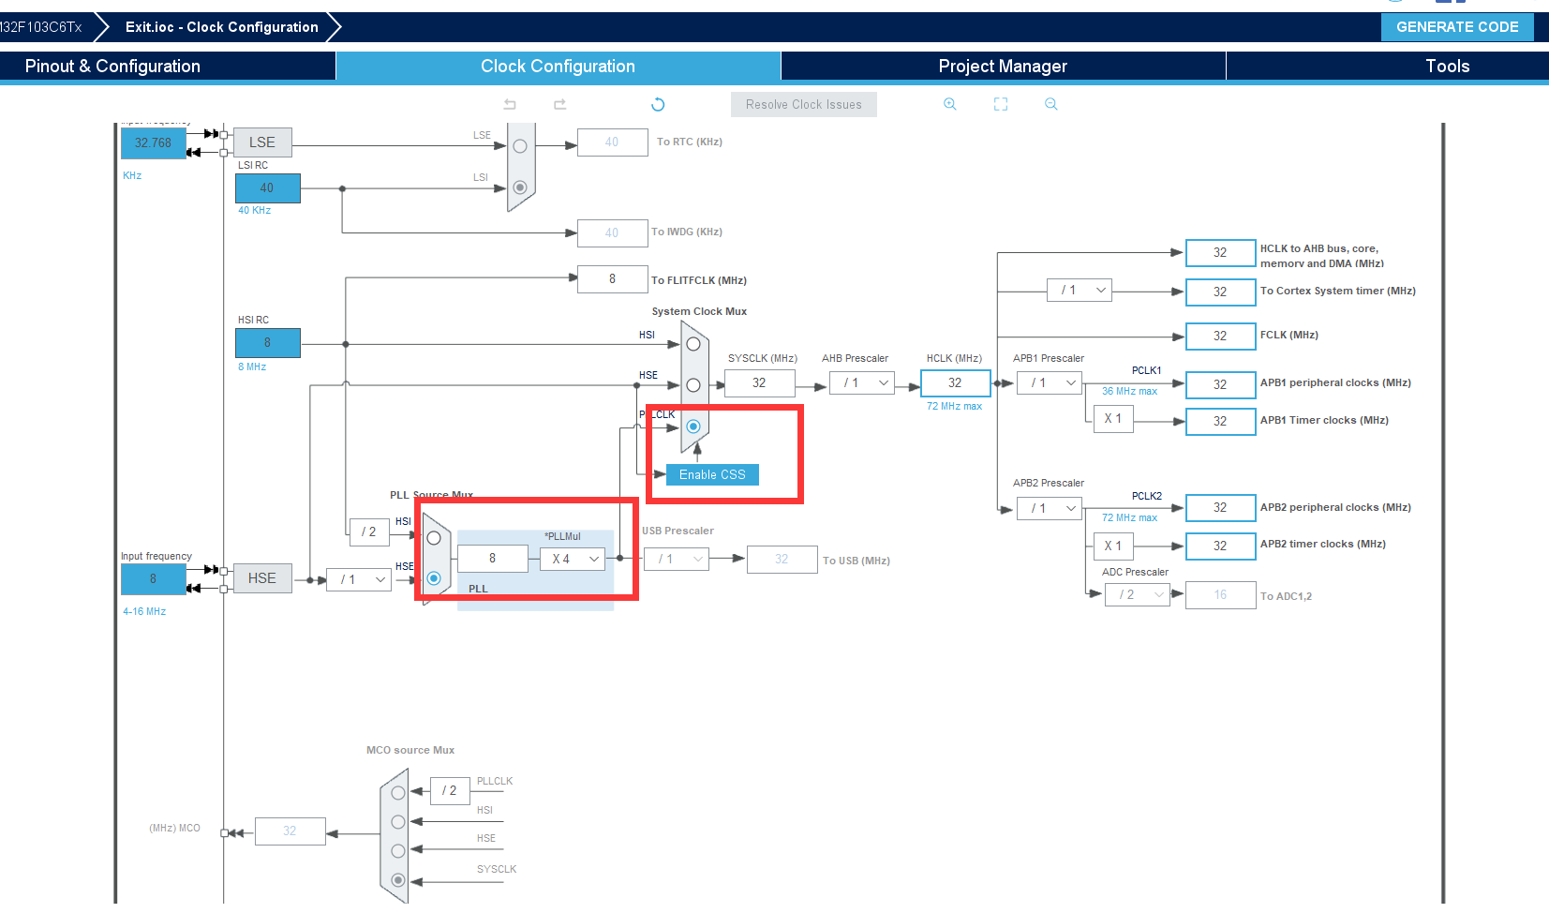Click the '72 MHz max' HCLK note
This screenshot has width=1549, height=913.
pos(955,406)
